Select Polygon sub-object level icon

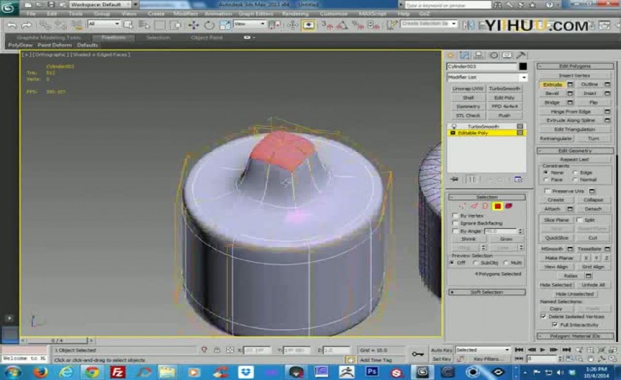497,205
